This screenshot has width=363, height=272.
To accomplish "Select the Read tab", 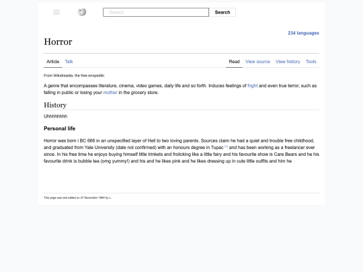I will (x=234, y=62).
